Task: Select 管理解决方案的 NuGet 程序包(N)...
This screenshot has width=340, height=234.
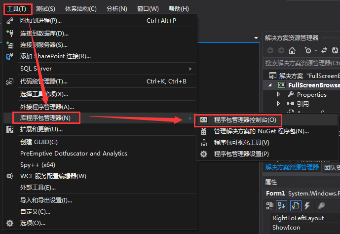Action: click(267, 131)
